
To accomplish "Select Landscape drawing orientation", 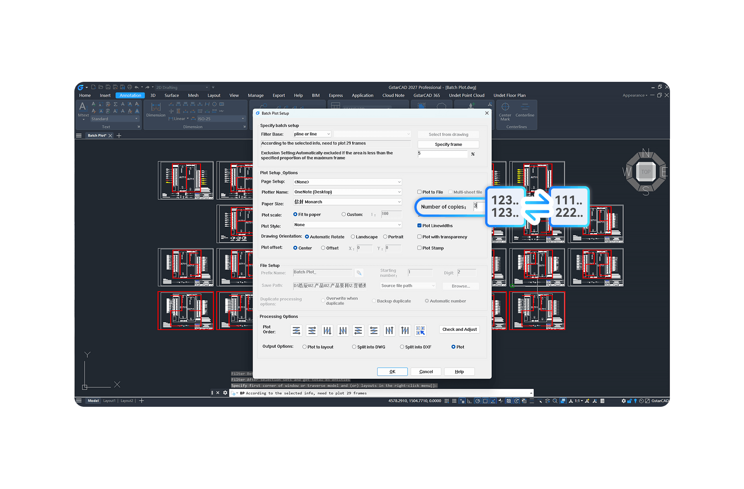I will [353, 237].
